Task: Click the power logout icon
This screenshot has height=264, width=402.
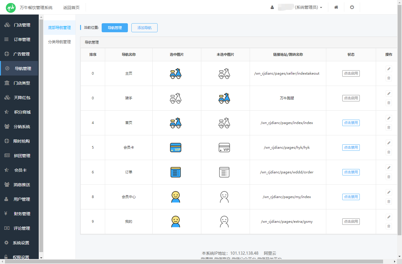Action: point(352,7)
